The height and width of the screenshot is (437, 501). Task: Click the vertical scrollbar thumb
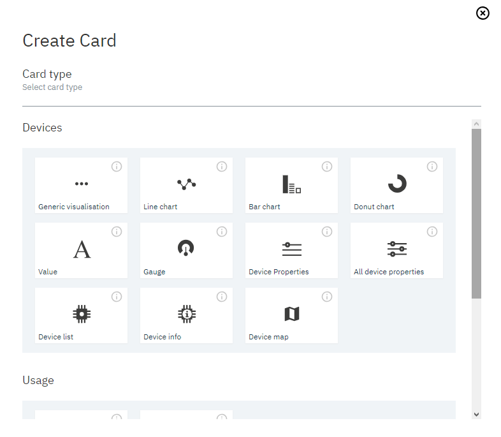pyautogui.click(x=476, y=214)
